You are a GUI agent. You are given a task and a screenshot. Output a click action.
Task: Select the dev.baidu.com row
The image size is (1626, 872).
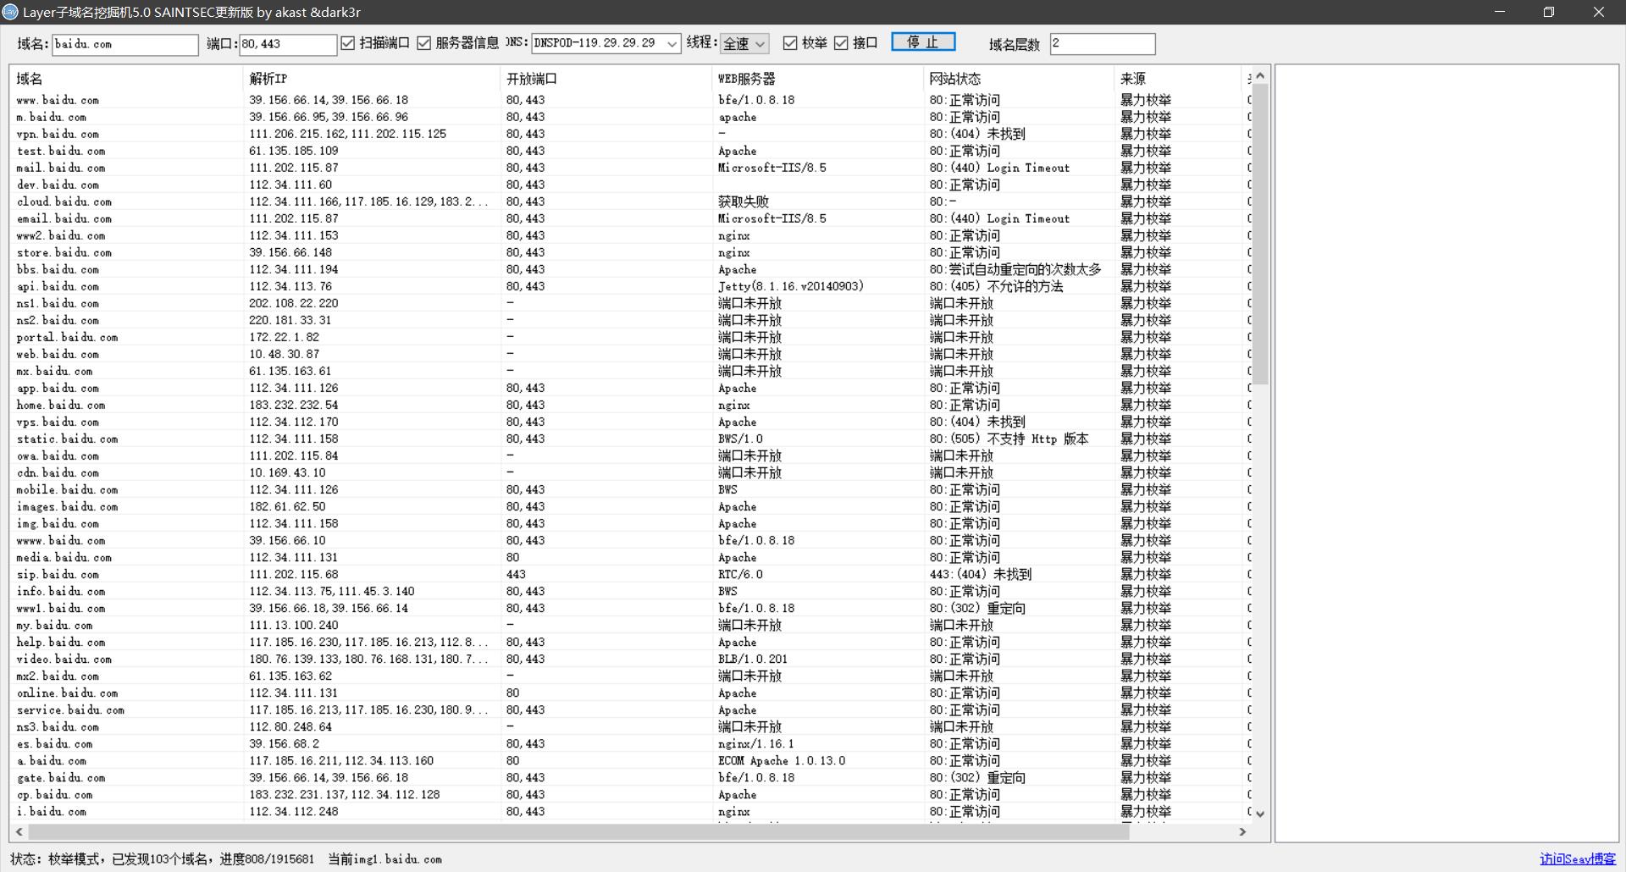coord(631,185)
